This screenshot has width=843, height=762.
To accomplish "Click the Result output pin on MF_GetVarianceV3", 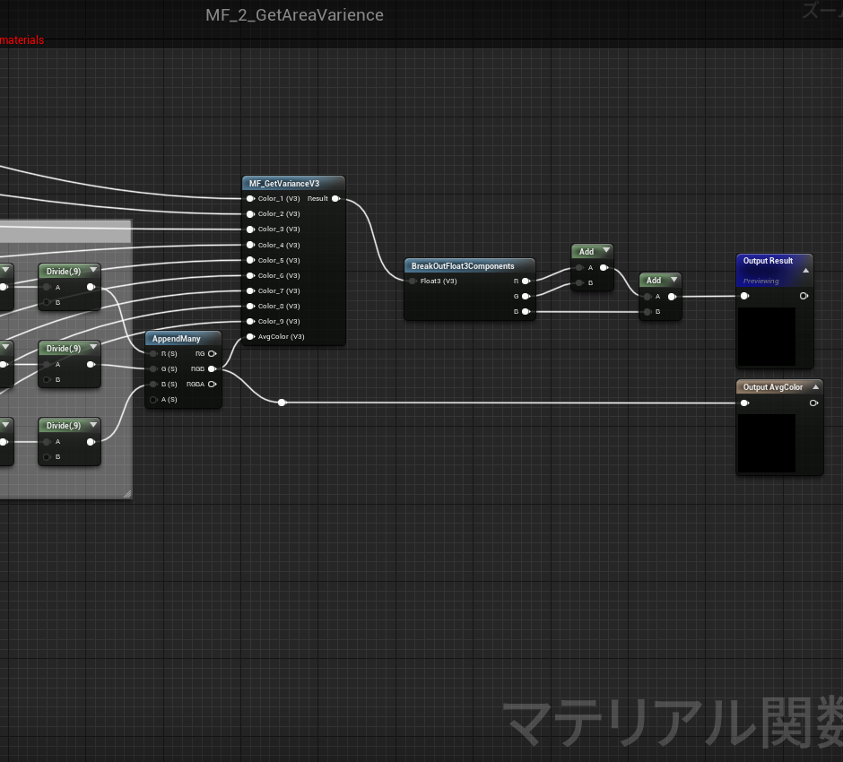I will (x=336, y=199).
